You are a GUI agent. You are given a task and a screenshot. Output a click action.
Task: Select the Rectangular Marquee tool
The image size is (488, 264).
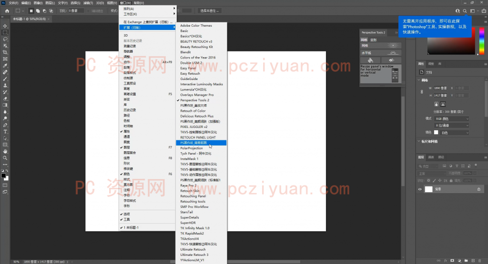coord(5,32)
